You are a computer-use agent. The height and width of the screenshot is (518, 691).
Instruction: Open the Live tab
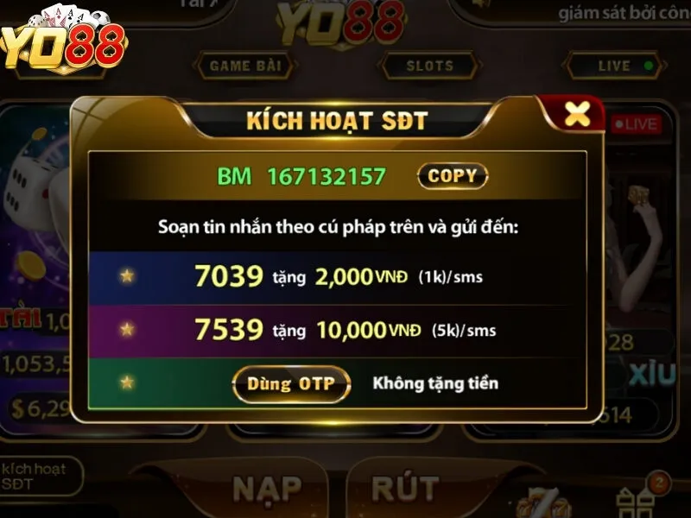[614, 66]
